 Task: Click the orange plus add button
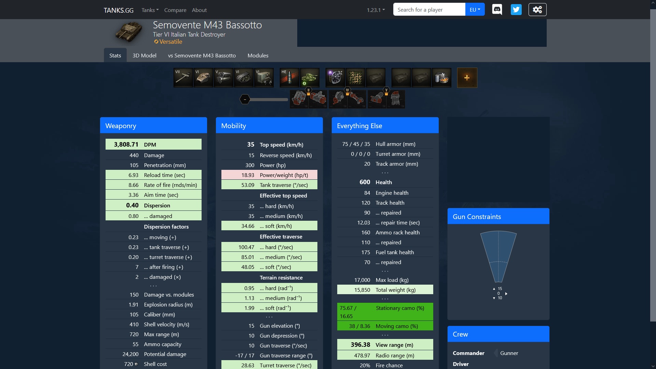point(467,78)
